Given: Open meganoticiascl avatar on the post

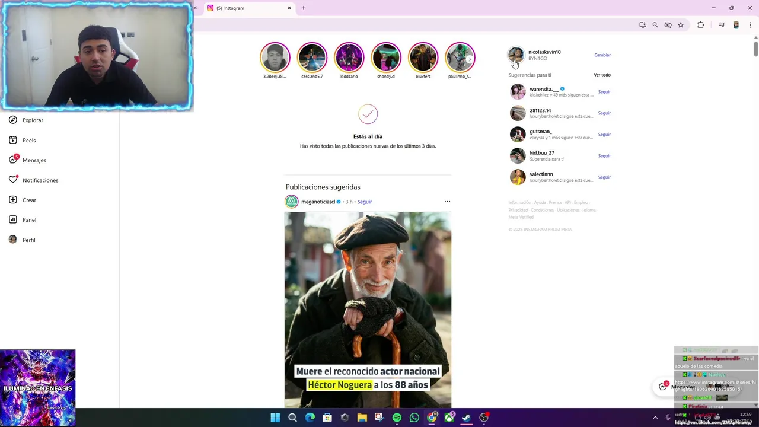Looking at the screenshot, I should 292,202.
